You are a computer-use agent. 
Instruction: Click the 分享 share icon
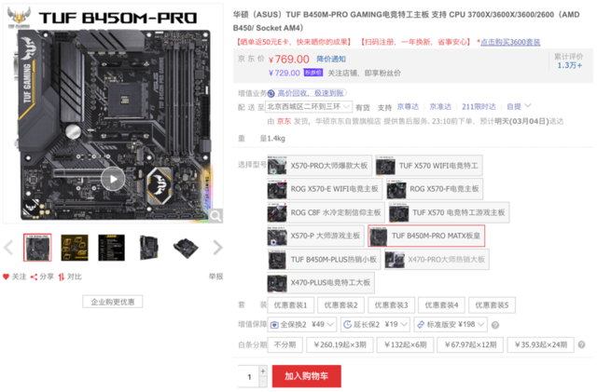point(34,277)
